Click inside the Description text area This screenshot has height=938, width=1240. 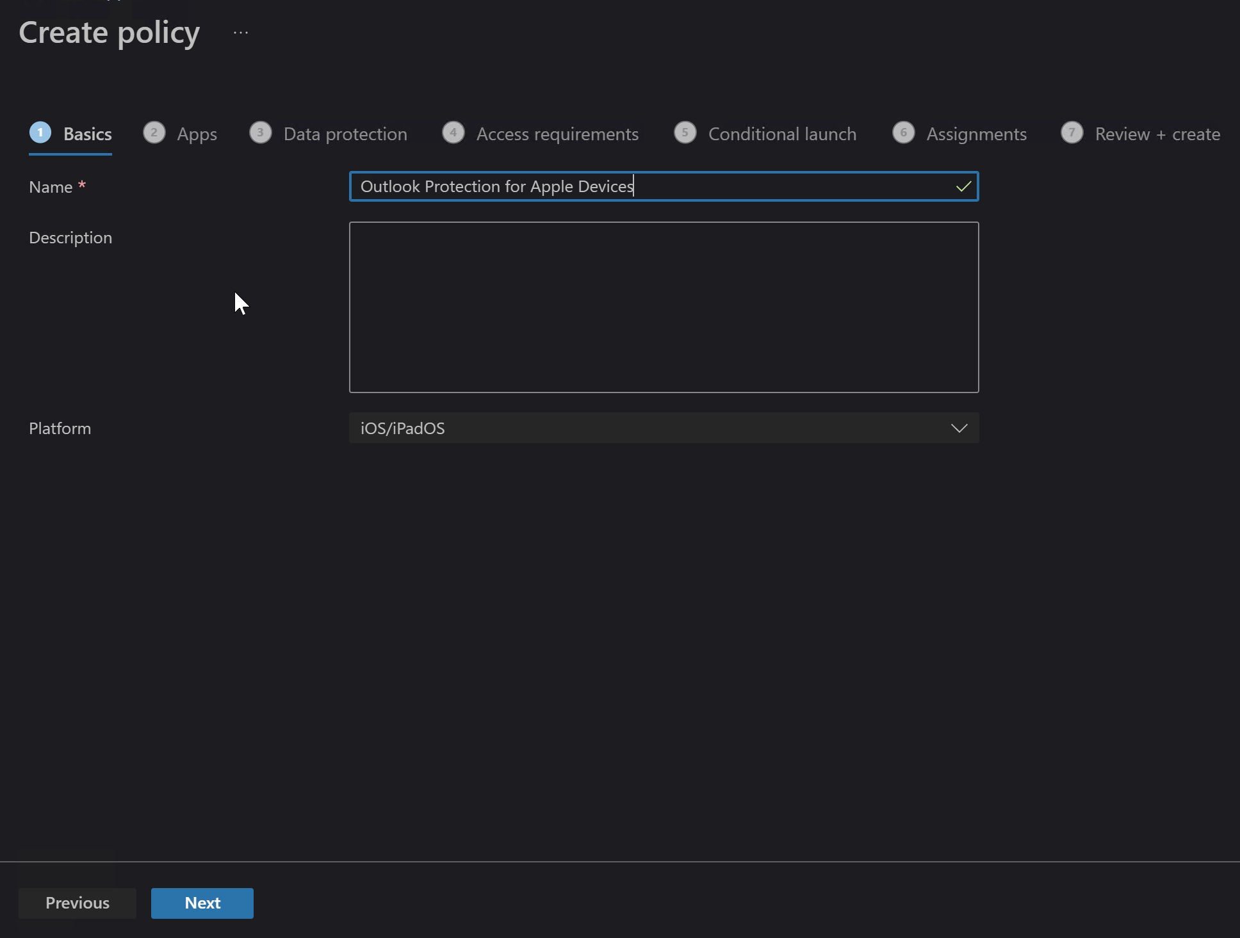click(663, 307)
